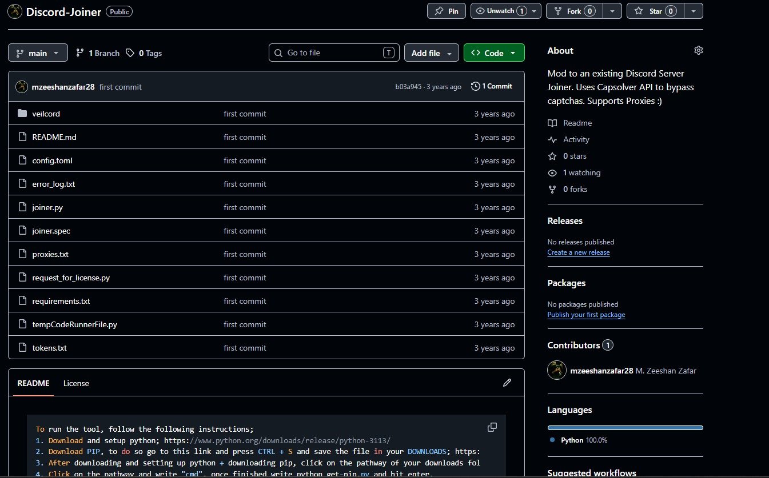Open the Readme link in About sidebar
The height and width of the screenshot is (478, 769).
[x=570, y=123]
